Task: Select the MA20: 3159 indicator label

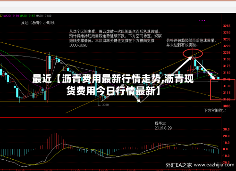Action: tap(11, 16)
